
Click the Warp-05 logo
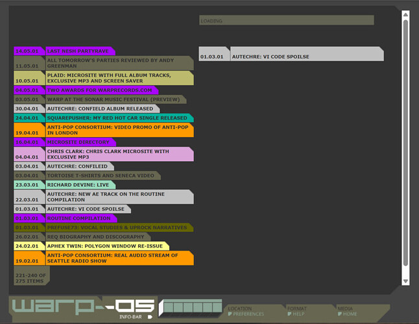(83, 306)
